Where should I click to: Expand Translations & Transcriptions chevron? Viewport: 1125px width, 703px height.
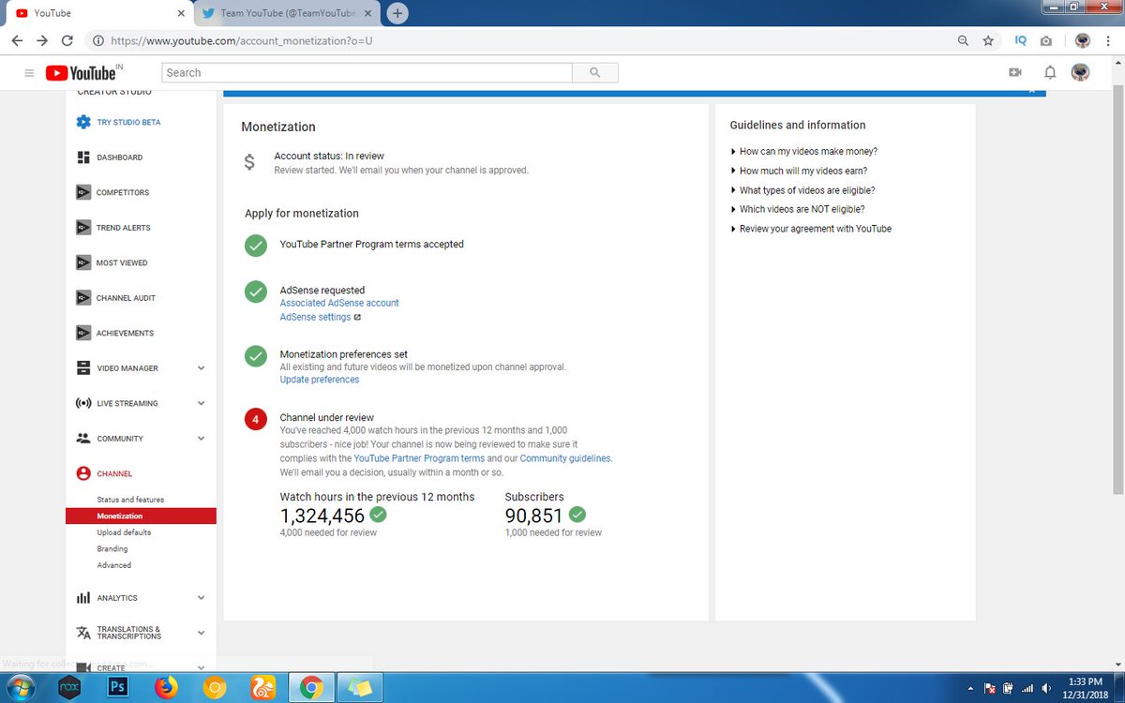(x=201, y=633)
